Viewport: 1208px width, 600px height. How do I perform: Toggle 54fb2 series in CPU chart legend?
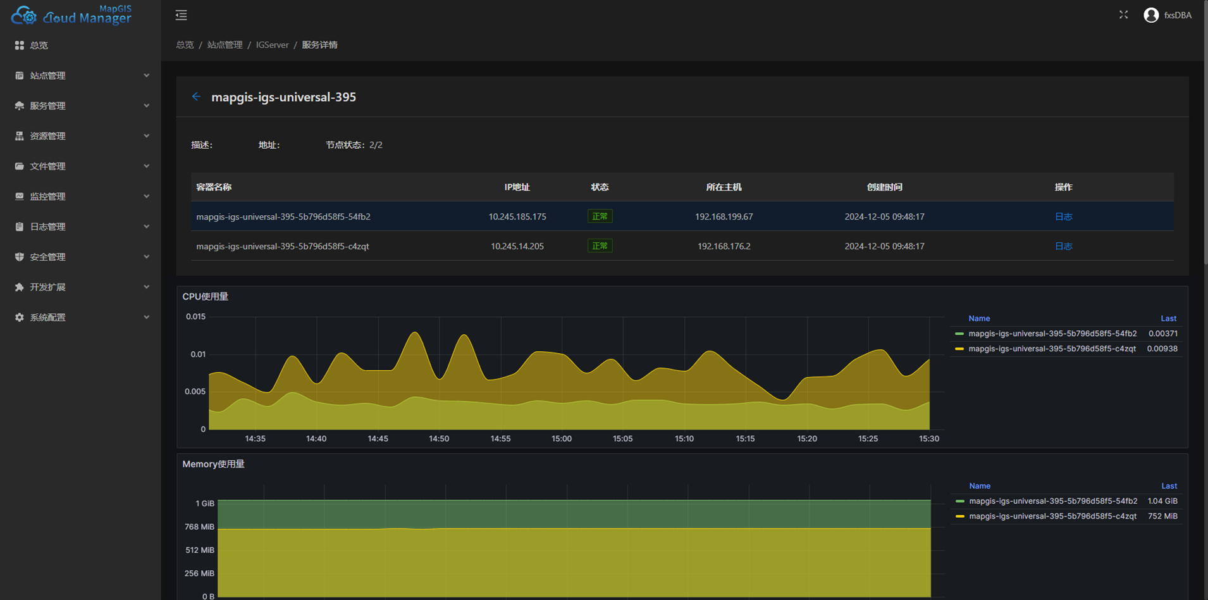[1052, 334]
